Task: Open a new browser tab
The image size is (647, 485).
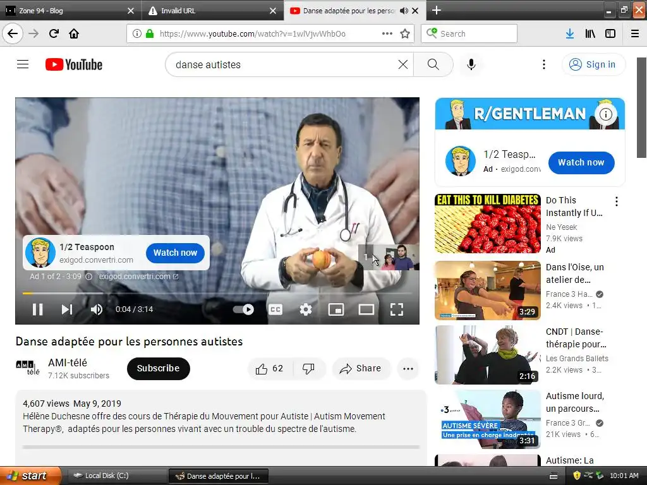Action: [436, 10]
